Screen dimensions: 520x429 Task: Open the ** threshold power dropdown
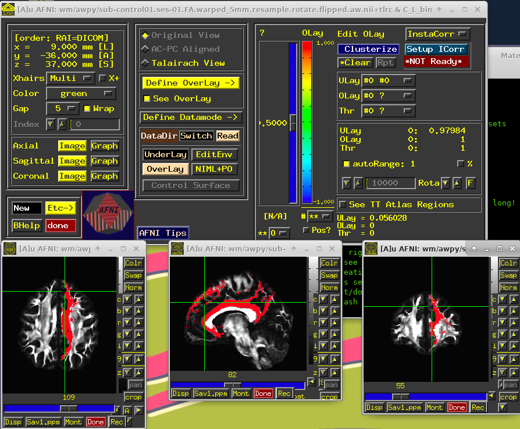279,233
